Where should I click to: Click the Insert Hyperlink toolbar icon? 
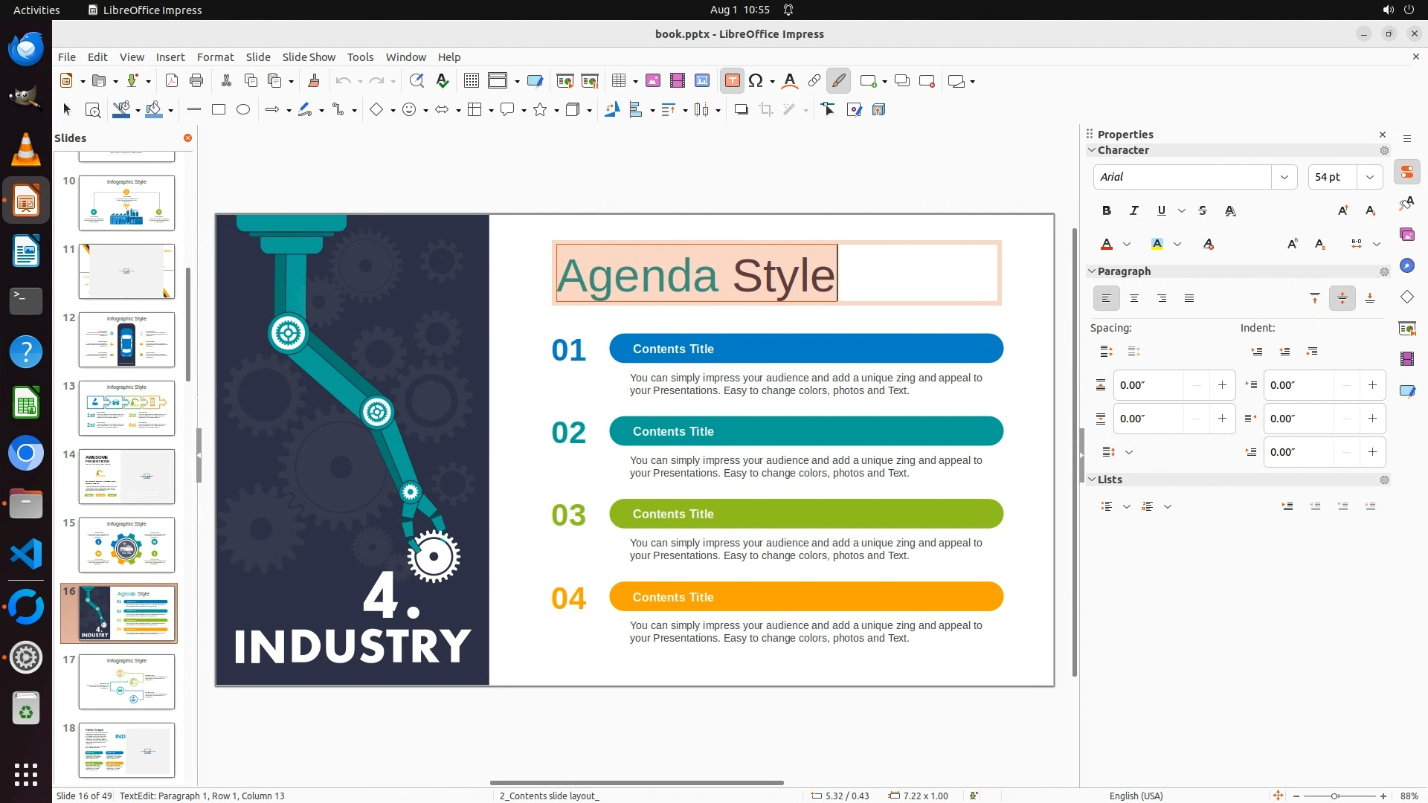[x=814, y=81]
